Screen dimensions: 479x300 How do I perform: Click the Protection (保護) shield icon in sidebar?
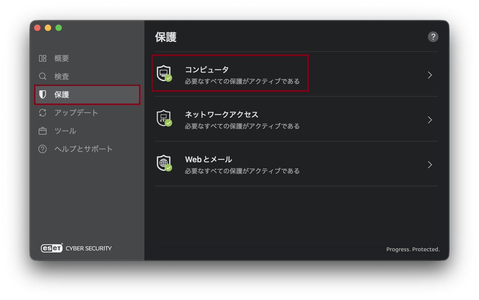pyautogui.click(x=43, y=94)
